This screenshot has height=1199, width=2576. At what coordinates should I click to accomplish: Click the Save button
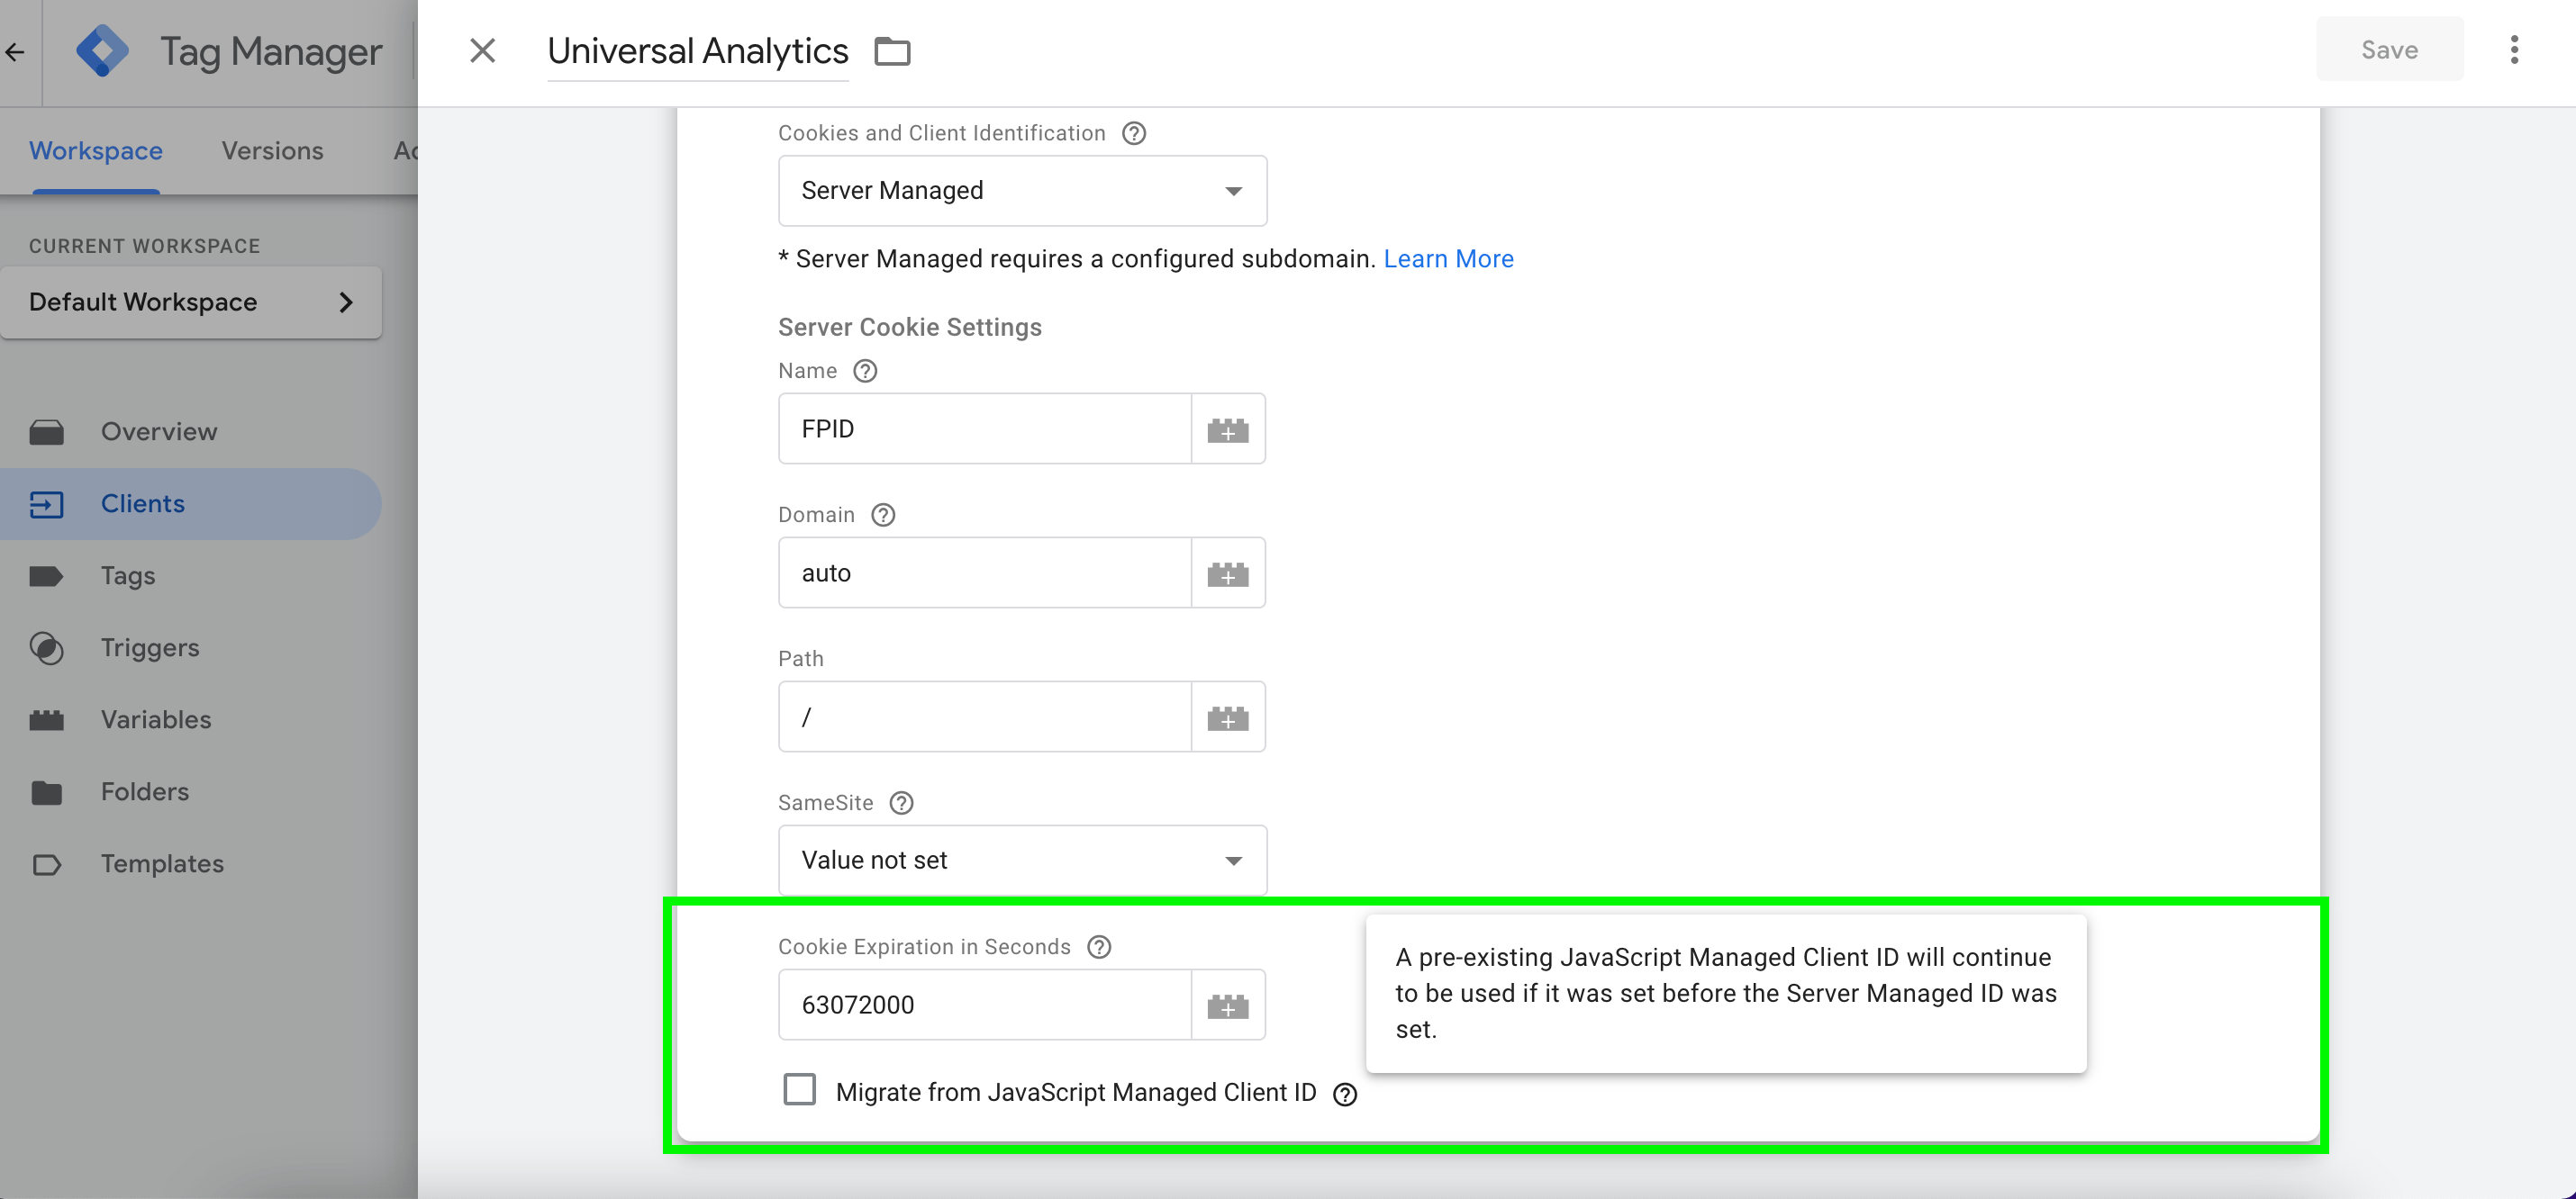[x=2389, y=50]
